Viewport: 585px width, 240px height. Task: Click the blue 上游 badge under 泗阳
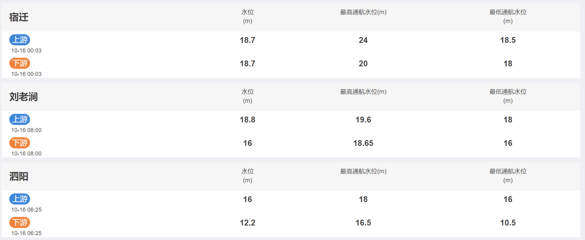click(x=19, y=199)
